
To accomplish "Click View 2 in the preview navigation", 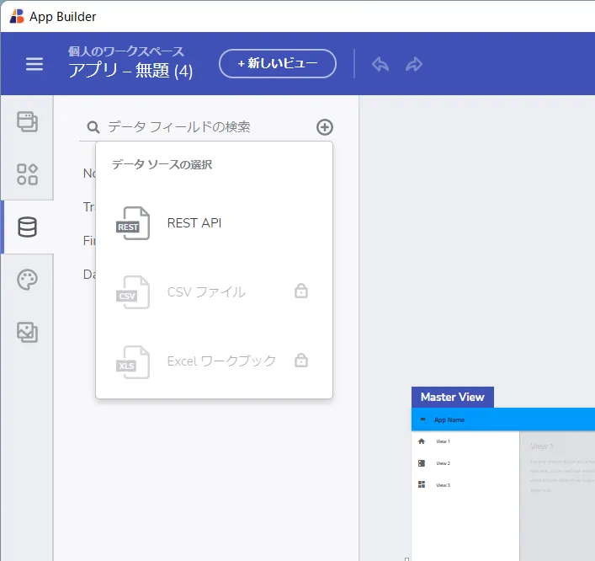I will [x=443, y=463].
